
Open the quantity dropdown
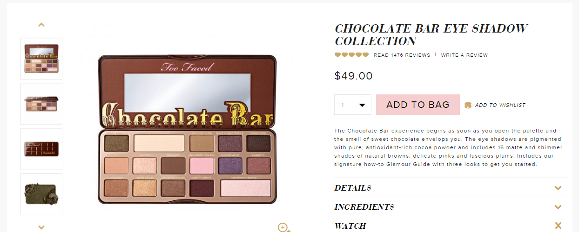click(353, 105)
